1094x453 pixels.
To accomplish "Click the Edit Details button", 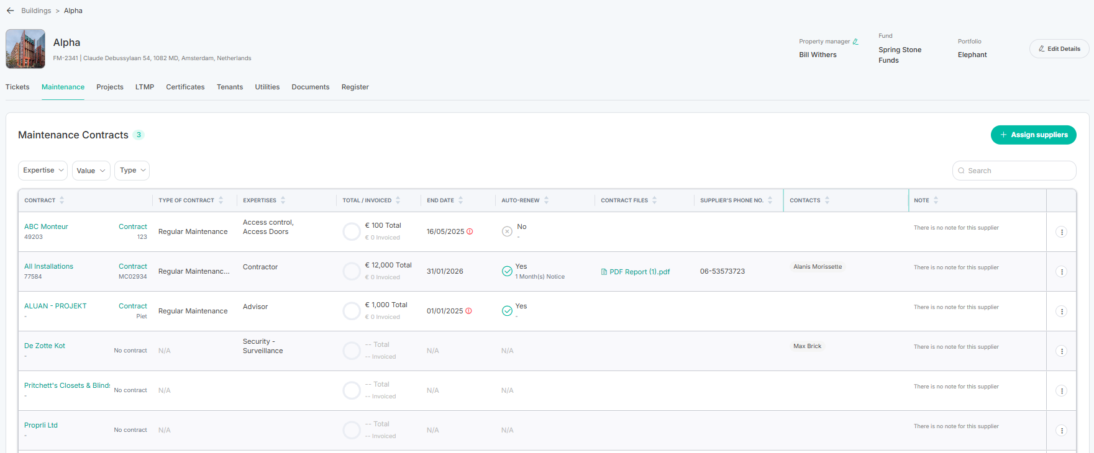I will click(1059, 49).
